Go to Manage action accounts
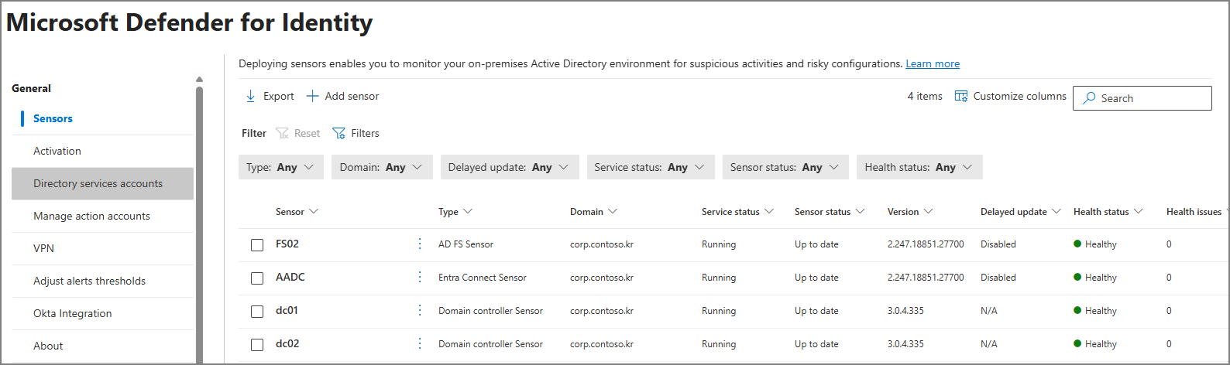Image resolution: width=1230 pixels, height=365 pixels. (91, 216)
